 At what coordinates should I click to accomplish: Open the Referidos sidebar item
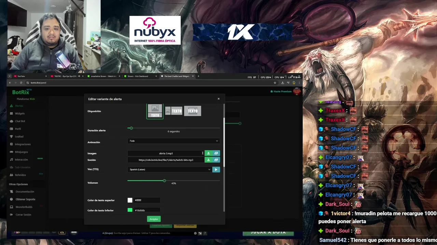(20, 175)
